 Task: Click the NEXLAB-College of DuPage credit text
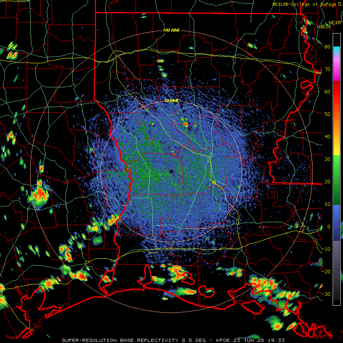coord(307,4)
